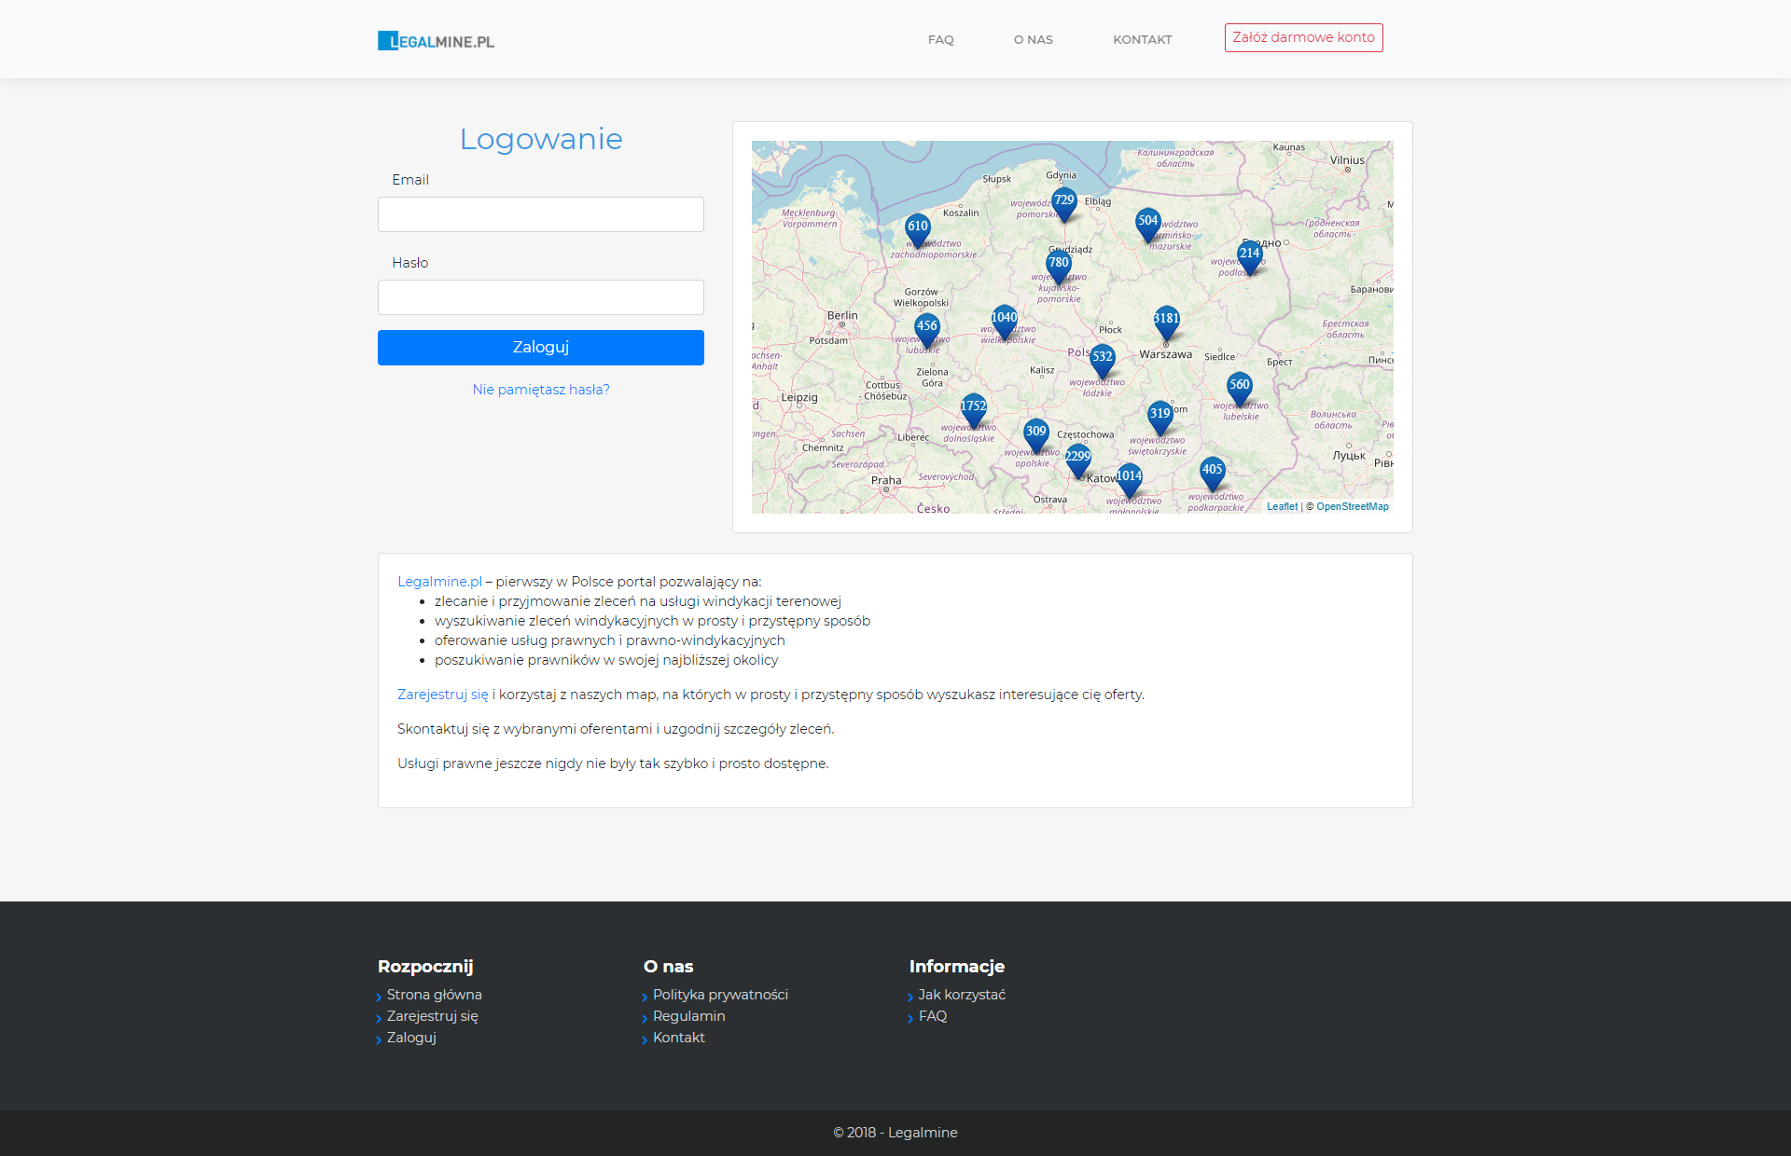The width and height of the screenshot is (1791, 1156).
Task: Click the map marker labeled 504
Action: [1147, 222]
